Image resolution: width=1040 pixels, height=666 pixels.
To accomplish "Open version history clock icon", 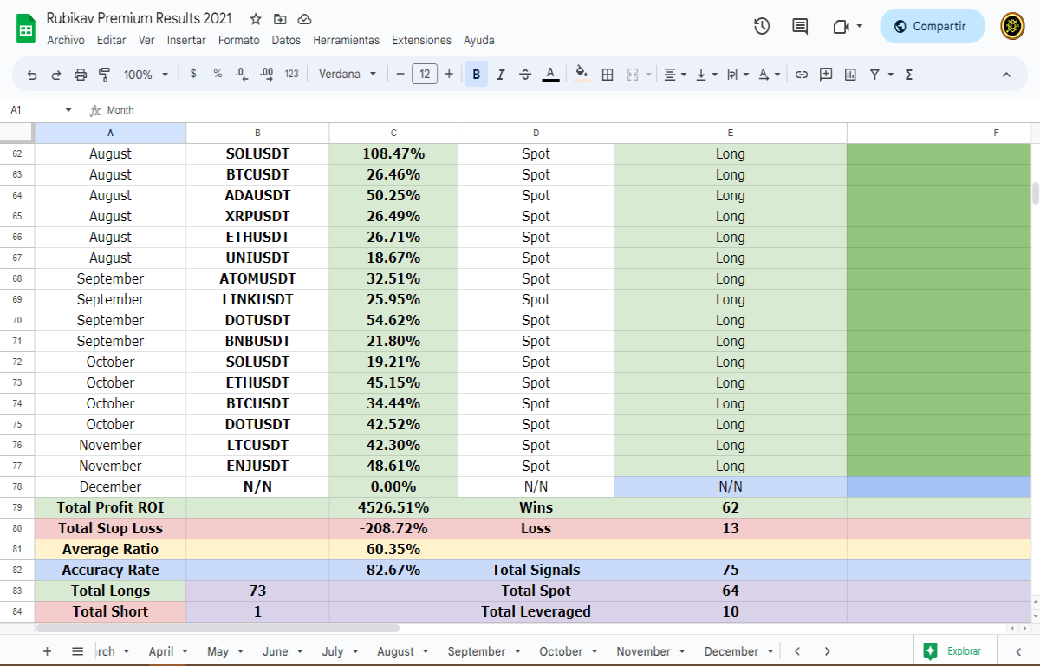I will (x=762, y=26).
